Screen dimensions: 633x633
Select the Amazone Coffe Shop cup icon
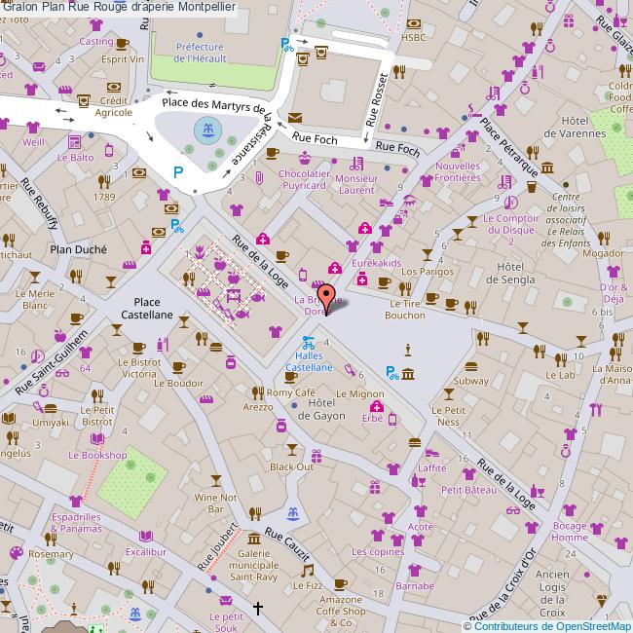tap(340, 584)
